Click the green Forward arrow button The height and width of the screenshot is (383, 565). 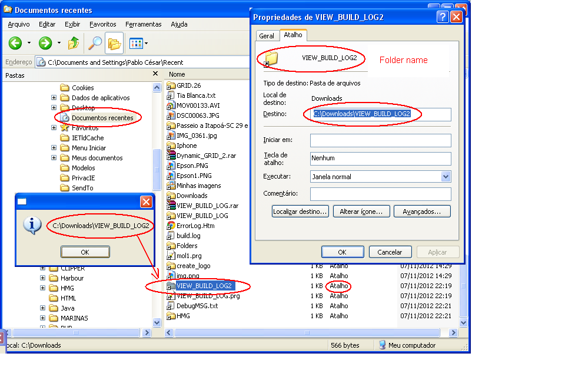point(45,43)
